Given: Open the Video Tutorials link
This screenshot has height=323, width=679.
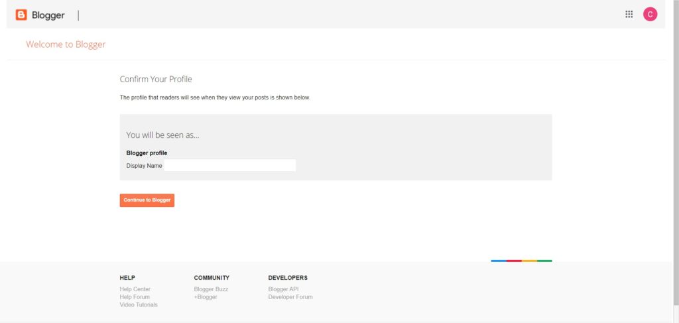Looking at the screenshot, I should (x=139, y=305).
